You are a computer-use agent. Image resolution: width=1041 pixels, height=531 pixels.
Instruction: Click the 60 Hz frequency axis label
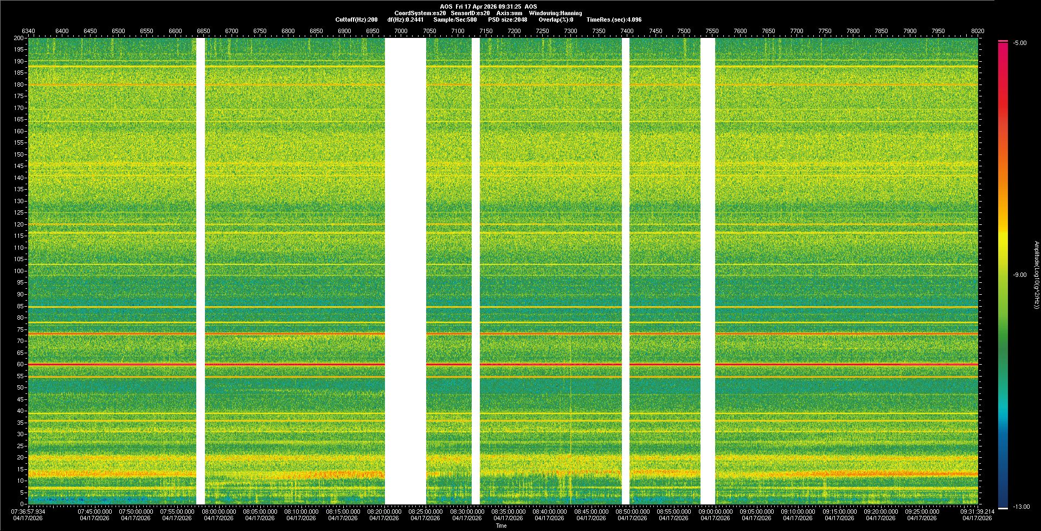(20, 364)
